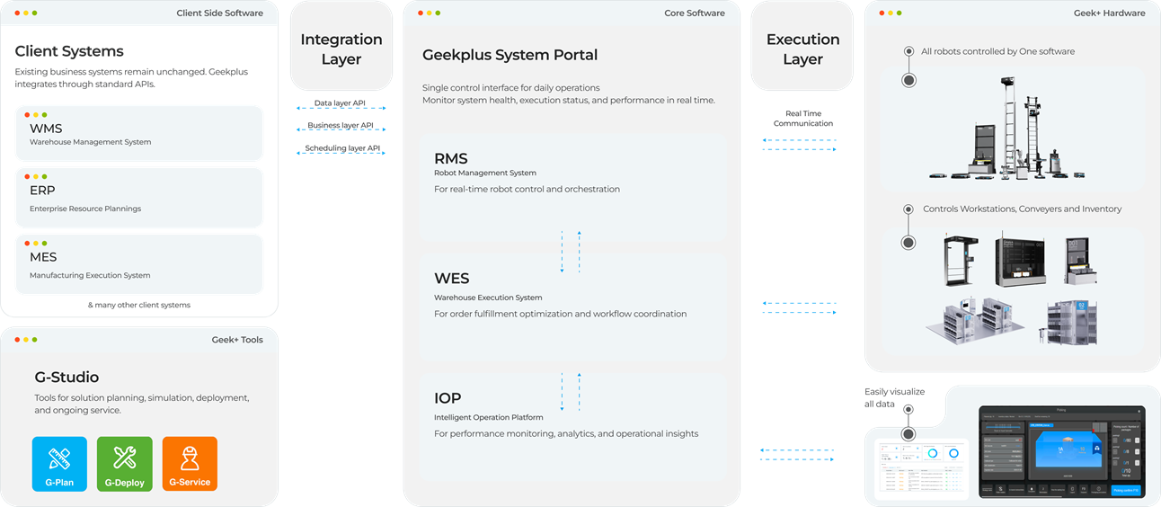Click 'Warehouse Management System' subtitle
The height and width of the screenshot is (507, 1161).
click(90, 142)
